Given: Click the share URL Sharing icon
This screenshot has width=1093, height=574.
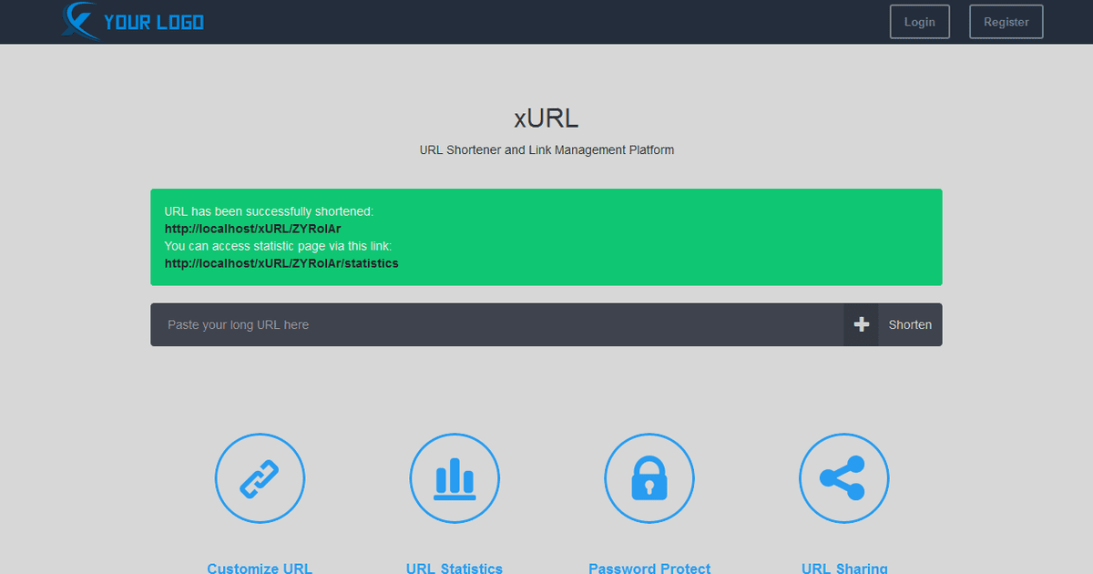Looking at the screenshot, I should [844, 478].
